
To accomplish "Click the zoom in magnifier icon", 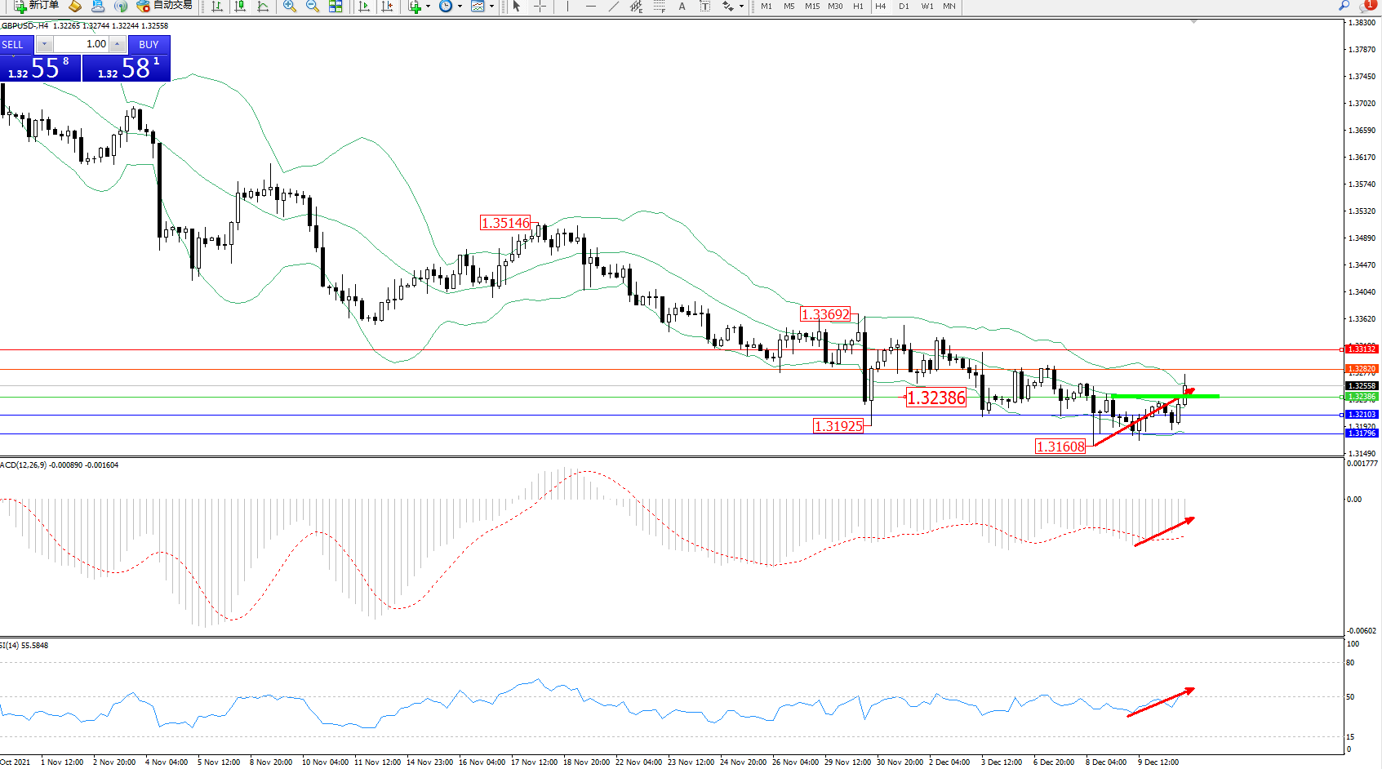I will [x=289, y=6].
